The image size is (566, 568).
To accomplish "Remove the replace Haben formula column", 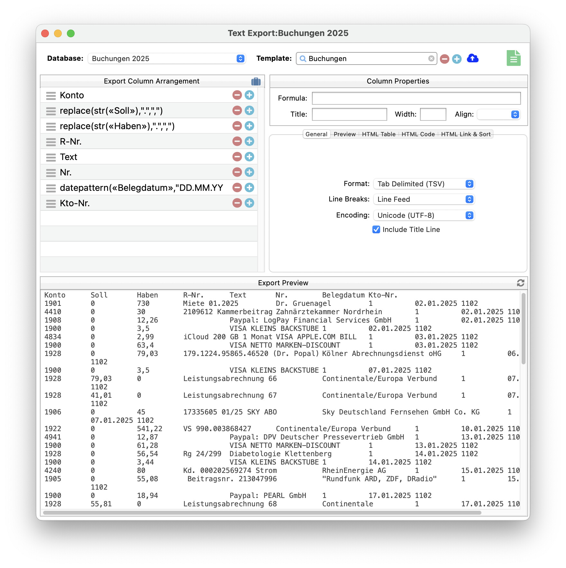I will [237, 126].
